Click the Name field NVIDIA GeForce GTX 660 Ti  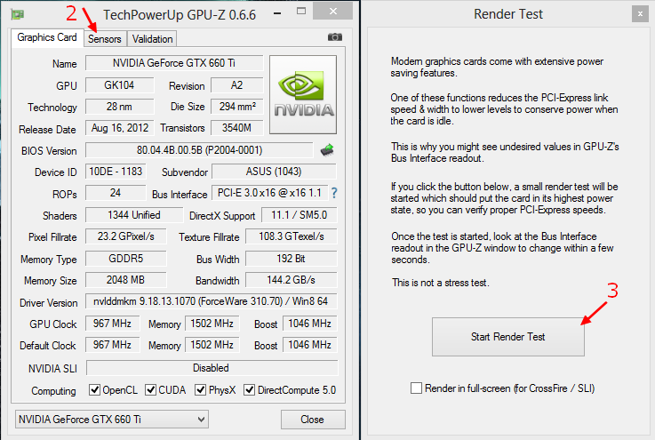174,63
